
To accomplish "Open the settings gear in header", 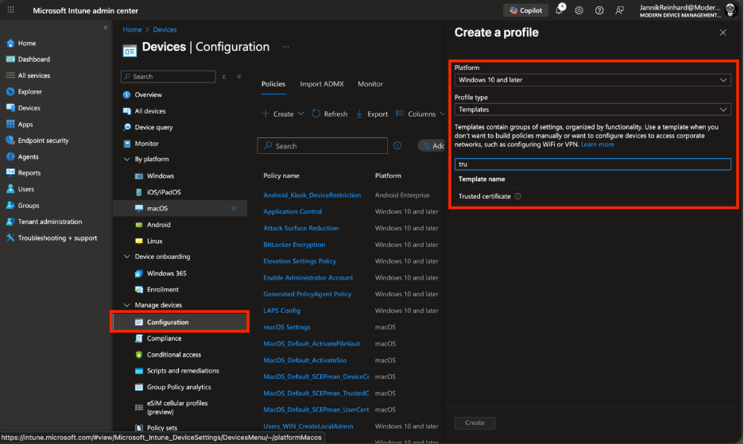I will pyautogui.click(x=579, y=10).
